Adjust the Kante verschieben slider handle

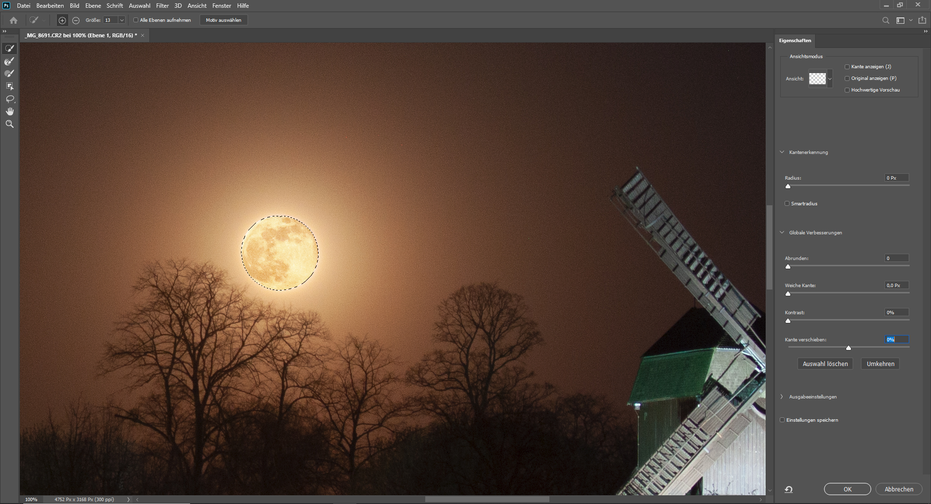849,348
